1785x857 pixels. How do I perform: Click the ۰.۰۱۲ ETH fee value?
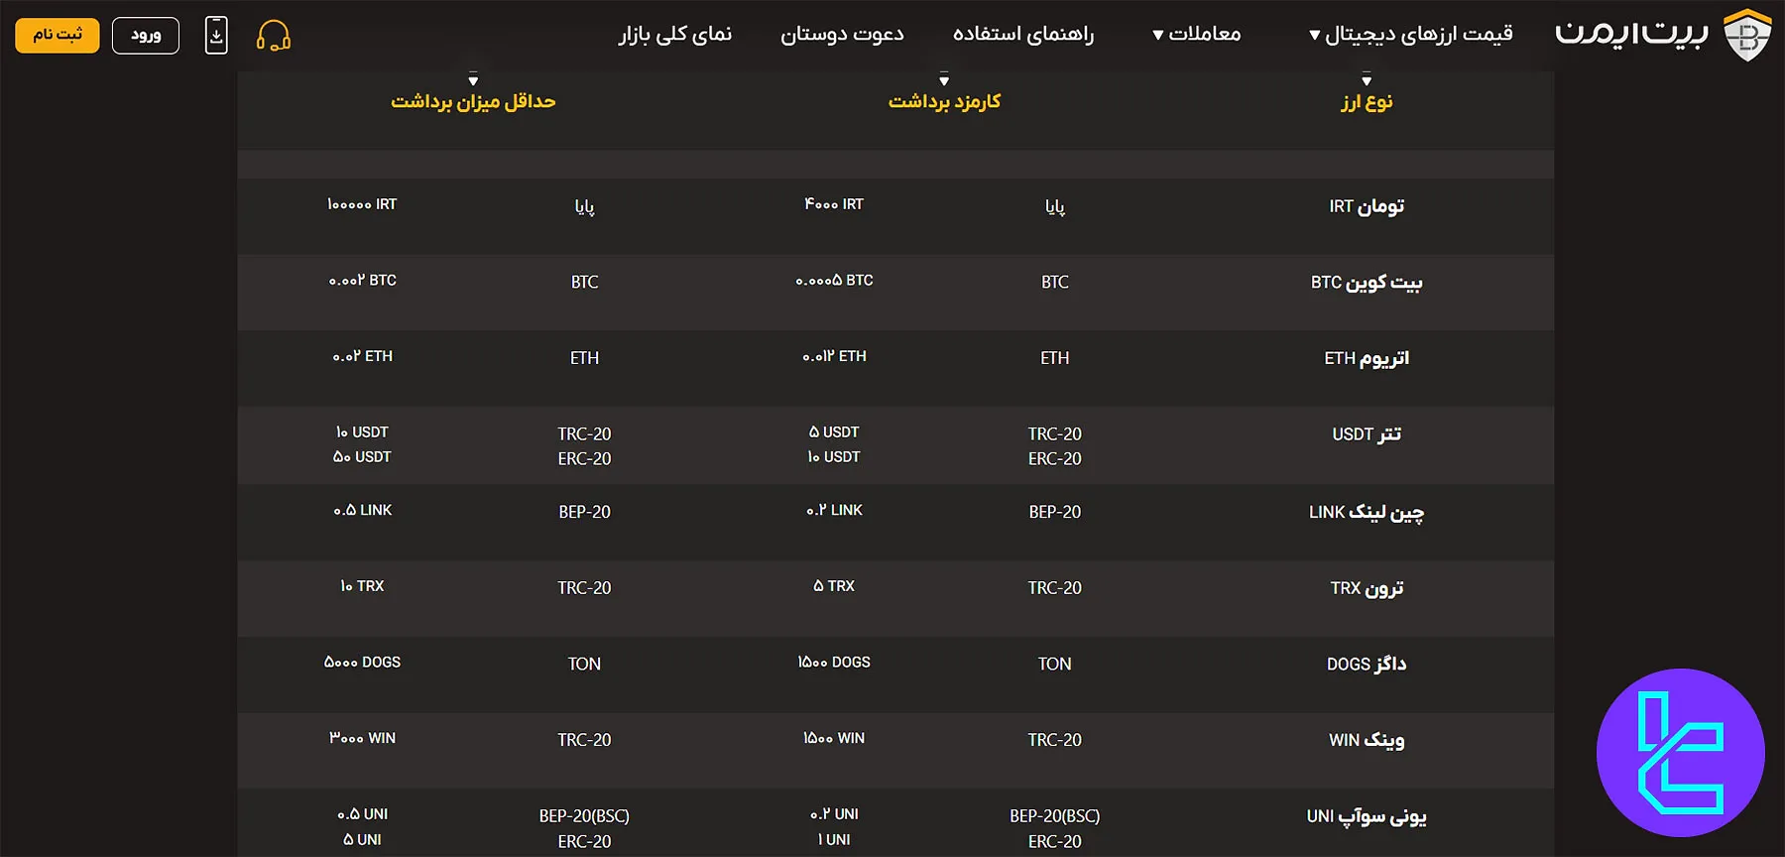click(x=834, y=356)
